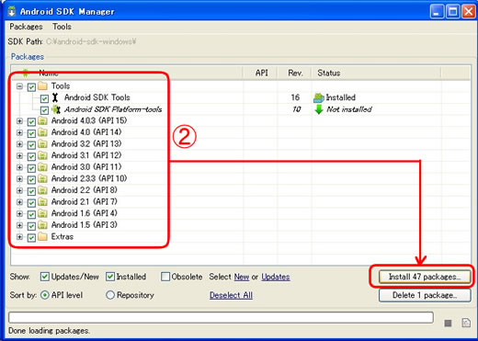Minimize the Android SDK Manager window
This screenshot has height=341, width=478.
click(x=437, y=12)
